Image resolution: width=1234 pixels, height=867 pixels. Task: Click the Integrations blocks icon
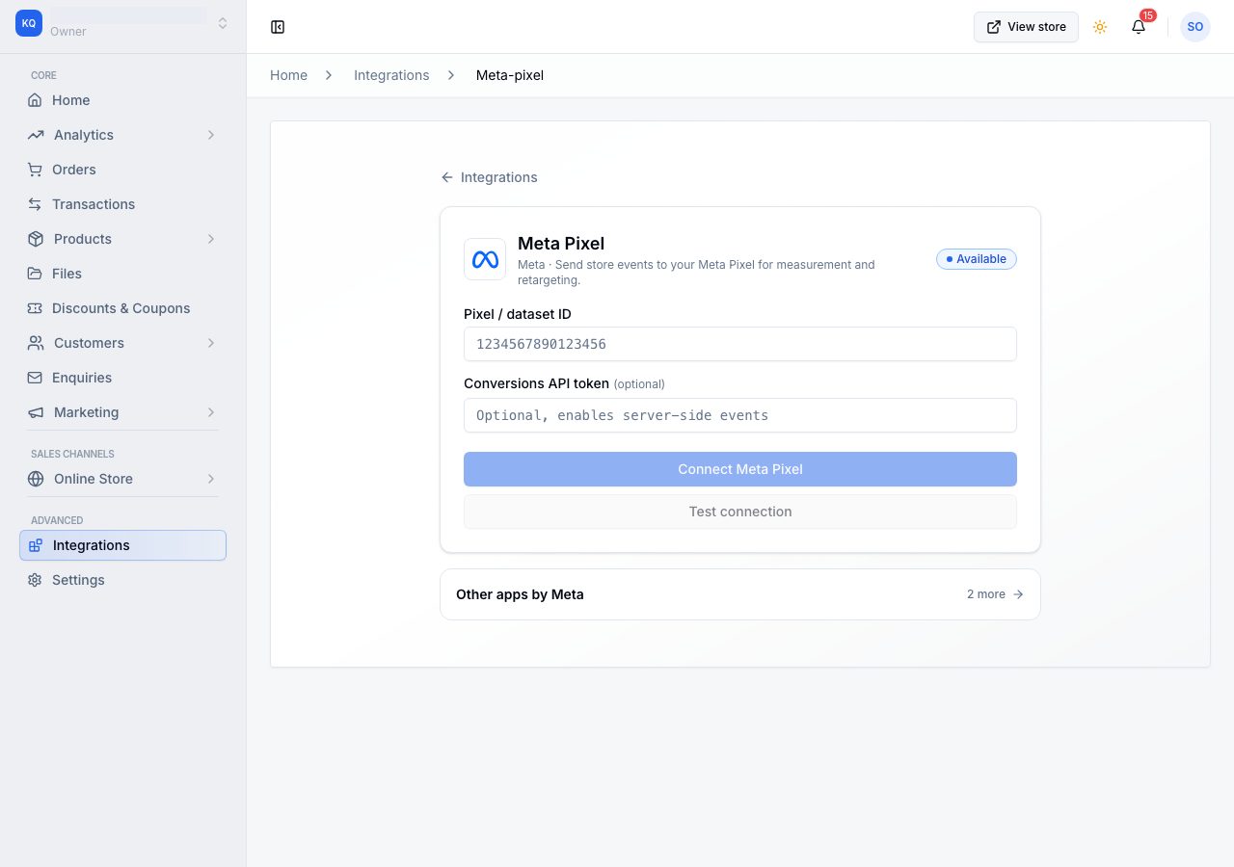(36, 545)
